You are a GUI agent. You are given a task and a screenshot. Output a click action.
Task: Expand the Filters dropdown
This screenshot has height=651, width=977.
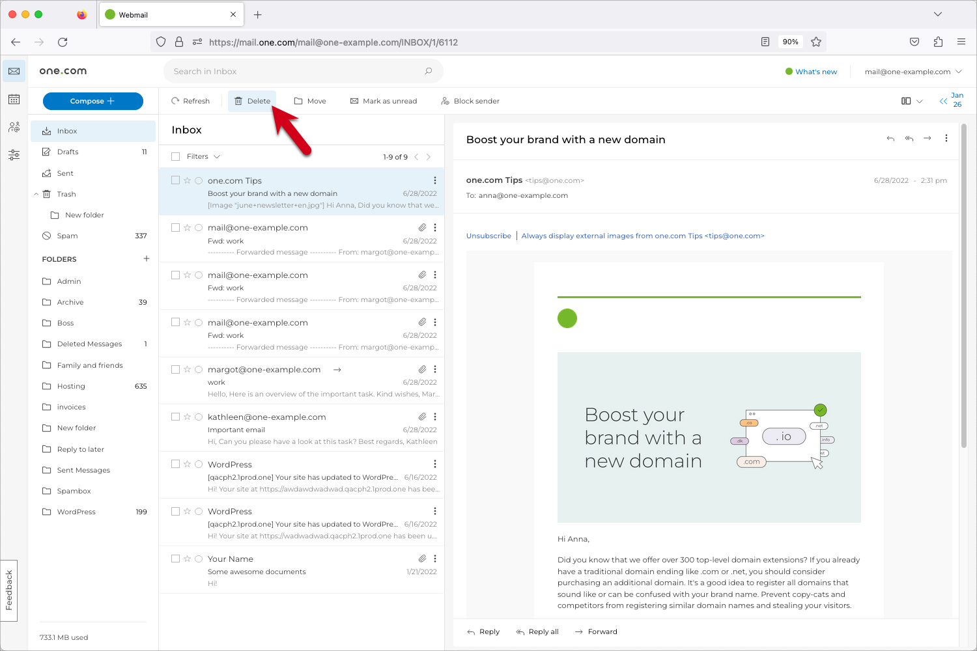(203, 156)
